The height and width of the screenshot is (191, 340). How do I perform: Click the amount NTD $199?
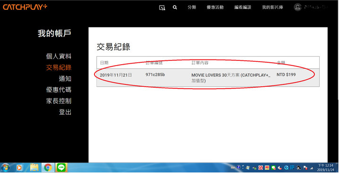tap(286, 75)
